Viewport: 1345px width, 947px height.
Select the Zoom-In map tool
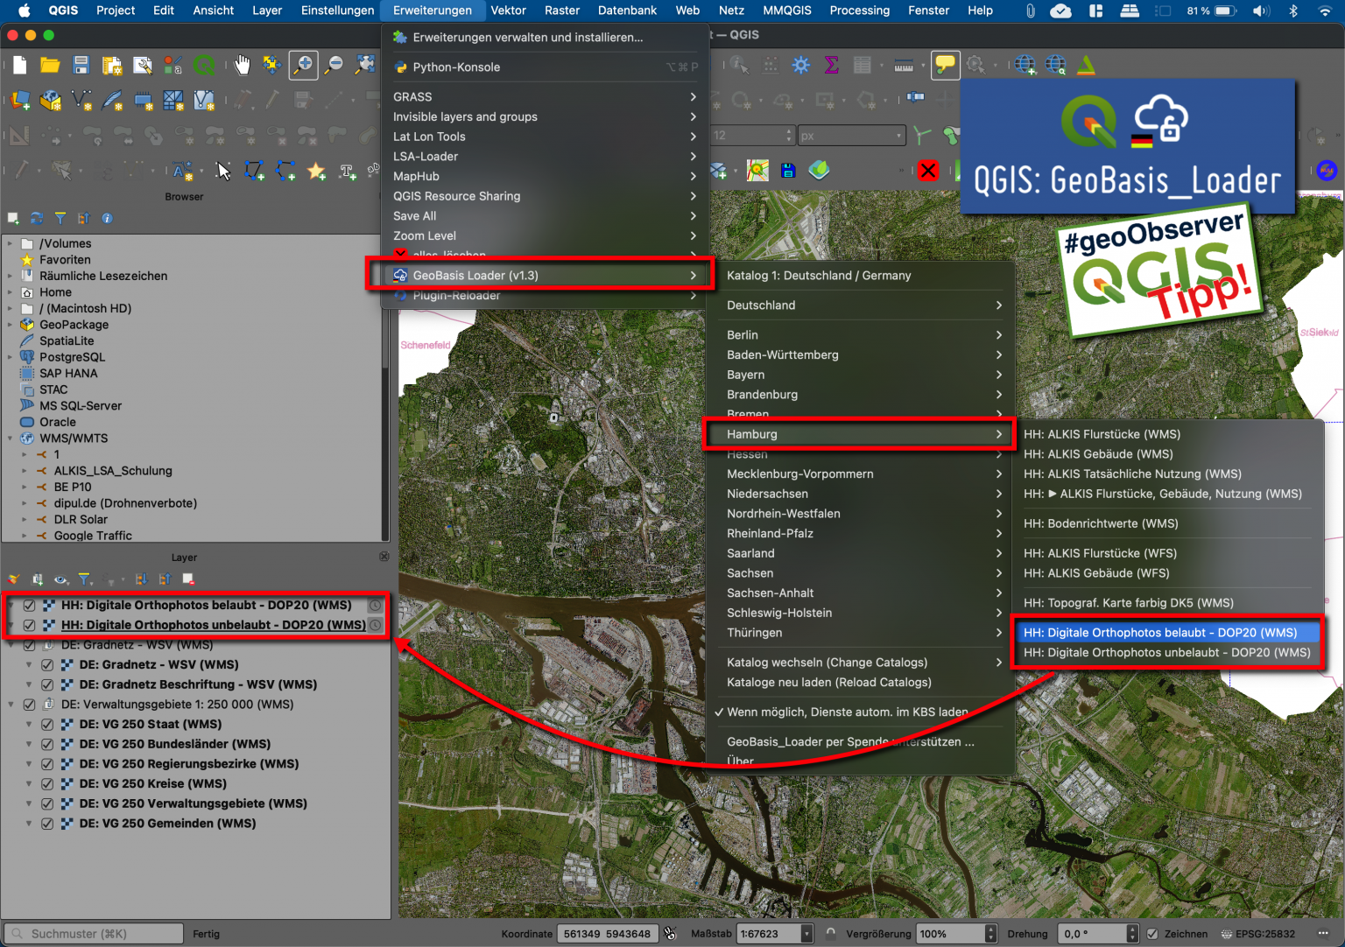[304, 65]
